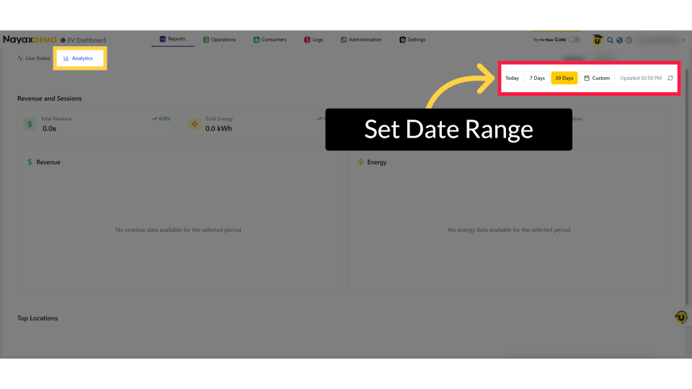Click the globe language icon
The height and width of the screenshot is (389, 692).
(x=619, y=40)
